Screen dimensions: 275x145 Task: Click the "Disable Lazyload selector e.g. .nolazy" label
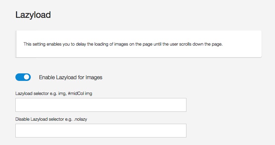click(49, 119)
